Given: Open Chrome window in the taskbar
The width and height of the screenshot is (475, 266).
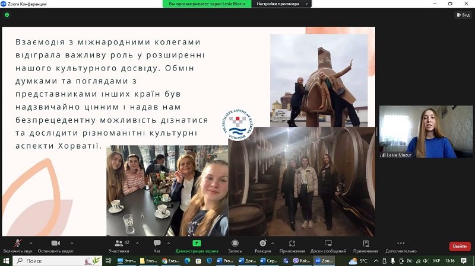Looking at the screenshot, I should click(x=170, y=261).
